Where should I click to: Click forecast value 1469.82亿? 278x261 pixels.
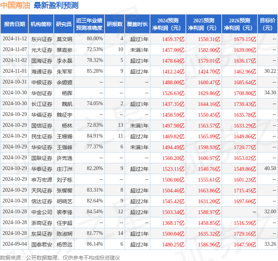pos(173,136)
